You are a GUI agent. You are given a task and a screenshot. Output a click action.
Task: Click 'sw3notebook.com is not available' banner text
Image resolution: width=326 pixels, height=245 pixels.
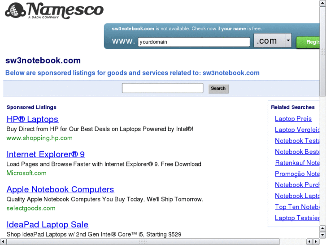click(x=187, y=29)
